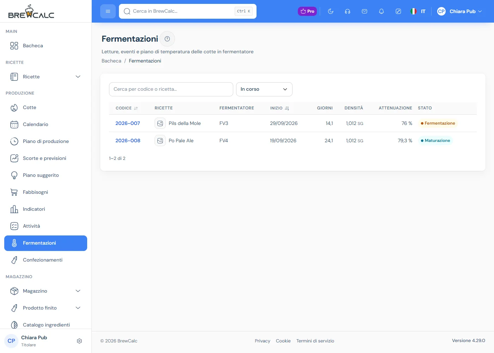Click the Pro upgrade badge

pos(307,11)
